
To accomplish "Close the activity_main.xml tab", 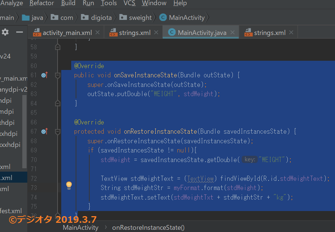I will click(x=97, y=32).
